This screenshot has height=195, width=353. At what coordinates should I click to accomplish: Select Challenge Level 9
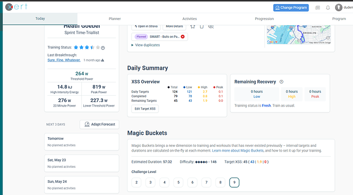(x=234, y=182)
